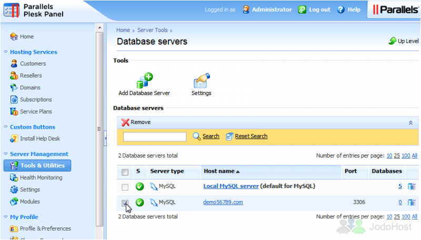Image resolution: width=421 pixels, height=240 pixels.
Task: Collapse the Custom Buttons section
Action: click(6, 127)
